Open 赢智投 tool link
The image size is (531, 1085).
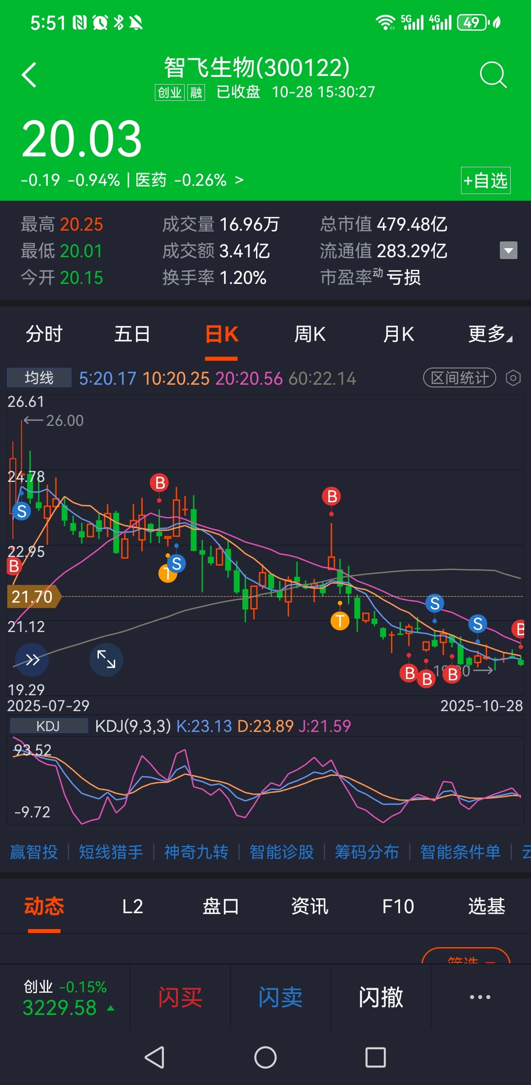[34, 852]
